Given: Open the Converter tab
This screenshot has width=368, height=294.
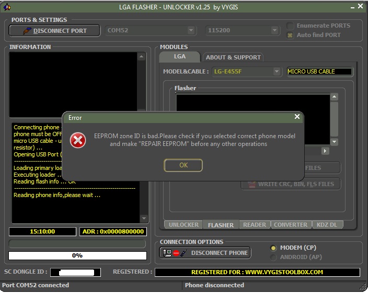Looking at the screenshot, I should tap(291, 225).
